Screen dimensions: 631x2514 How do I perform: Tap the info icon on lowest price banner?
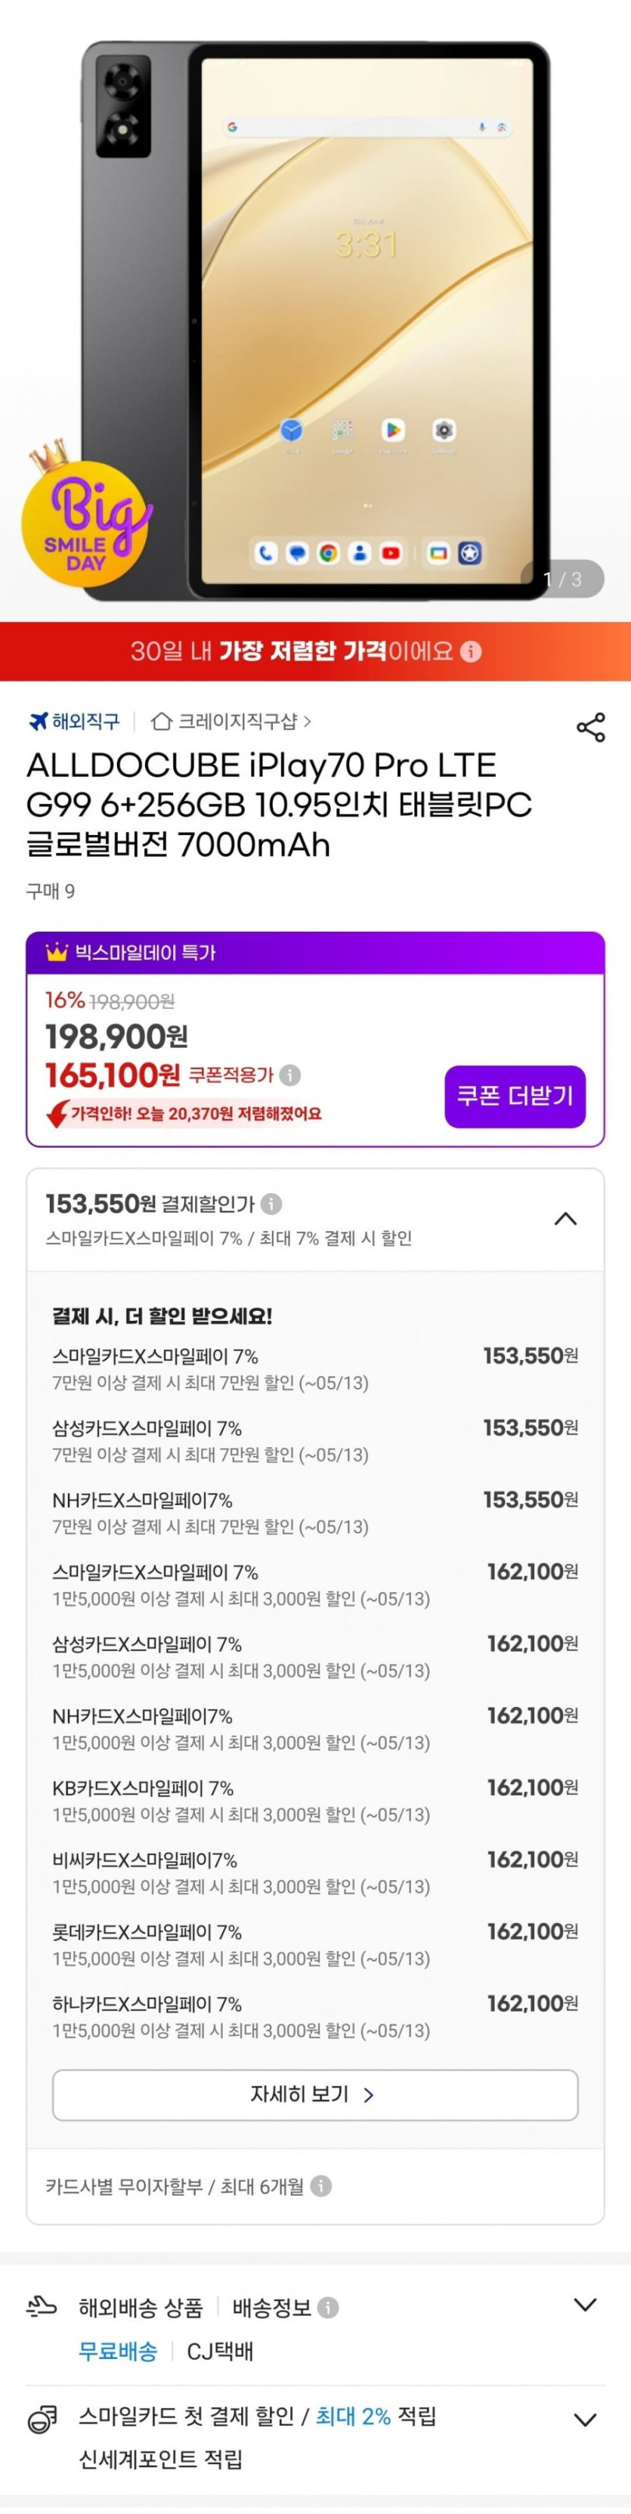[x=471, y=652]
